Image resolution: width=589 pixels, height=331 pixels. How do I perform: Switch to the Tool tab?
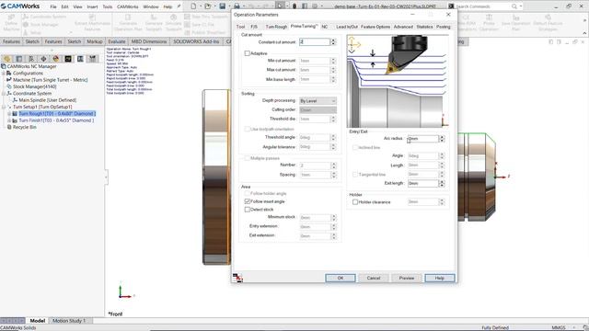240,27
